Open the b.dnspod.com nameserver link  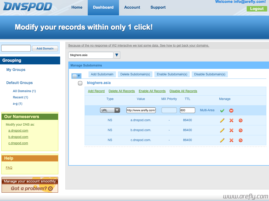point(18,137)
